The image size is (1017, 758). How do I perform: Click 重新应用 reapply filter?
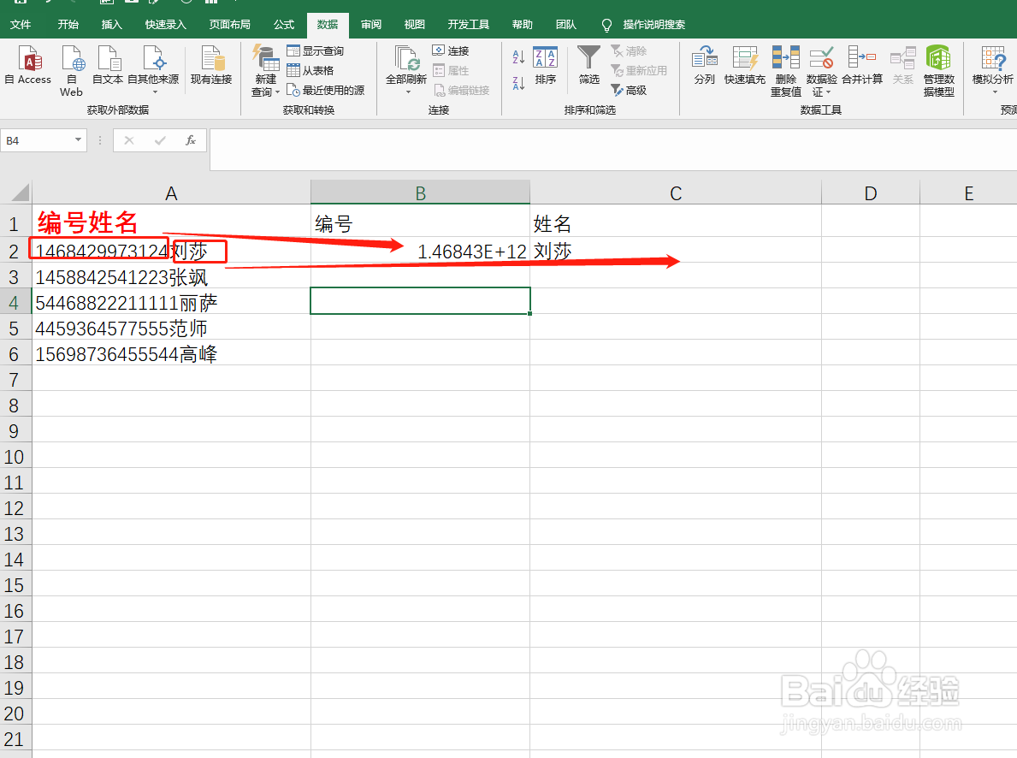[x=639, y=70]
